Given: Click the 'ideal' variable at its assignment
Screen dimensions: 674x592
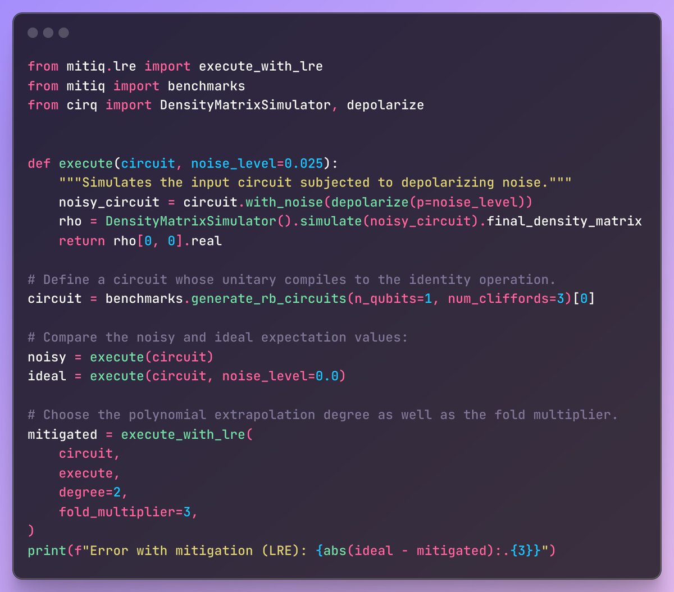Looking at the screenshot, I should (47, 376).
